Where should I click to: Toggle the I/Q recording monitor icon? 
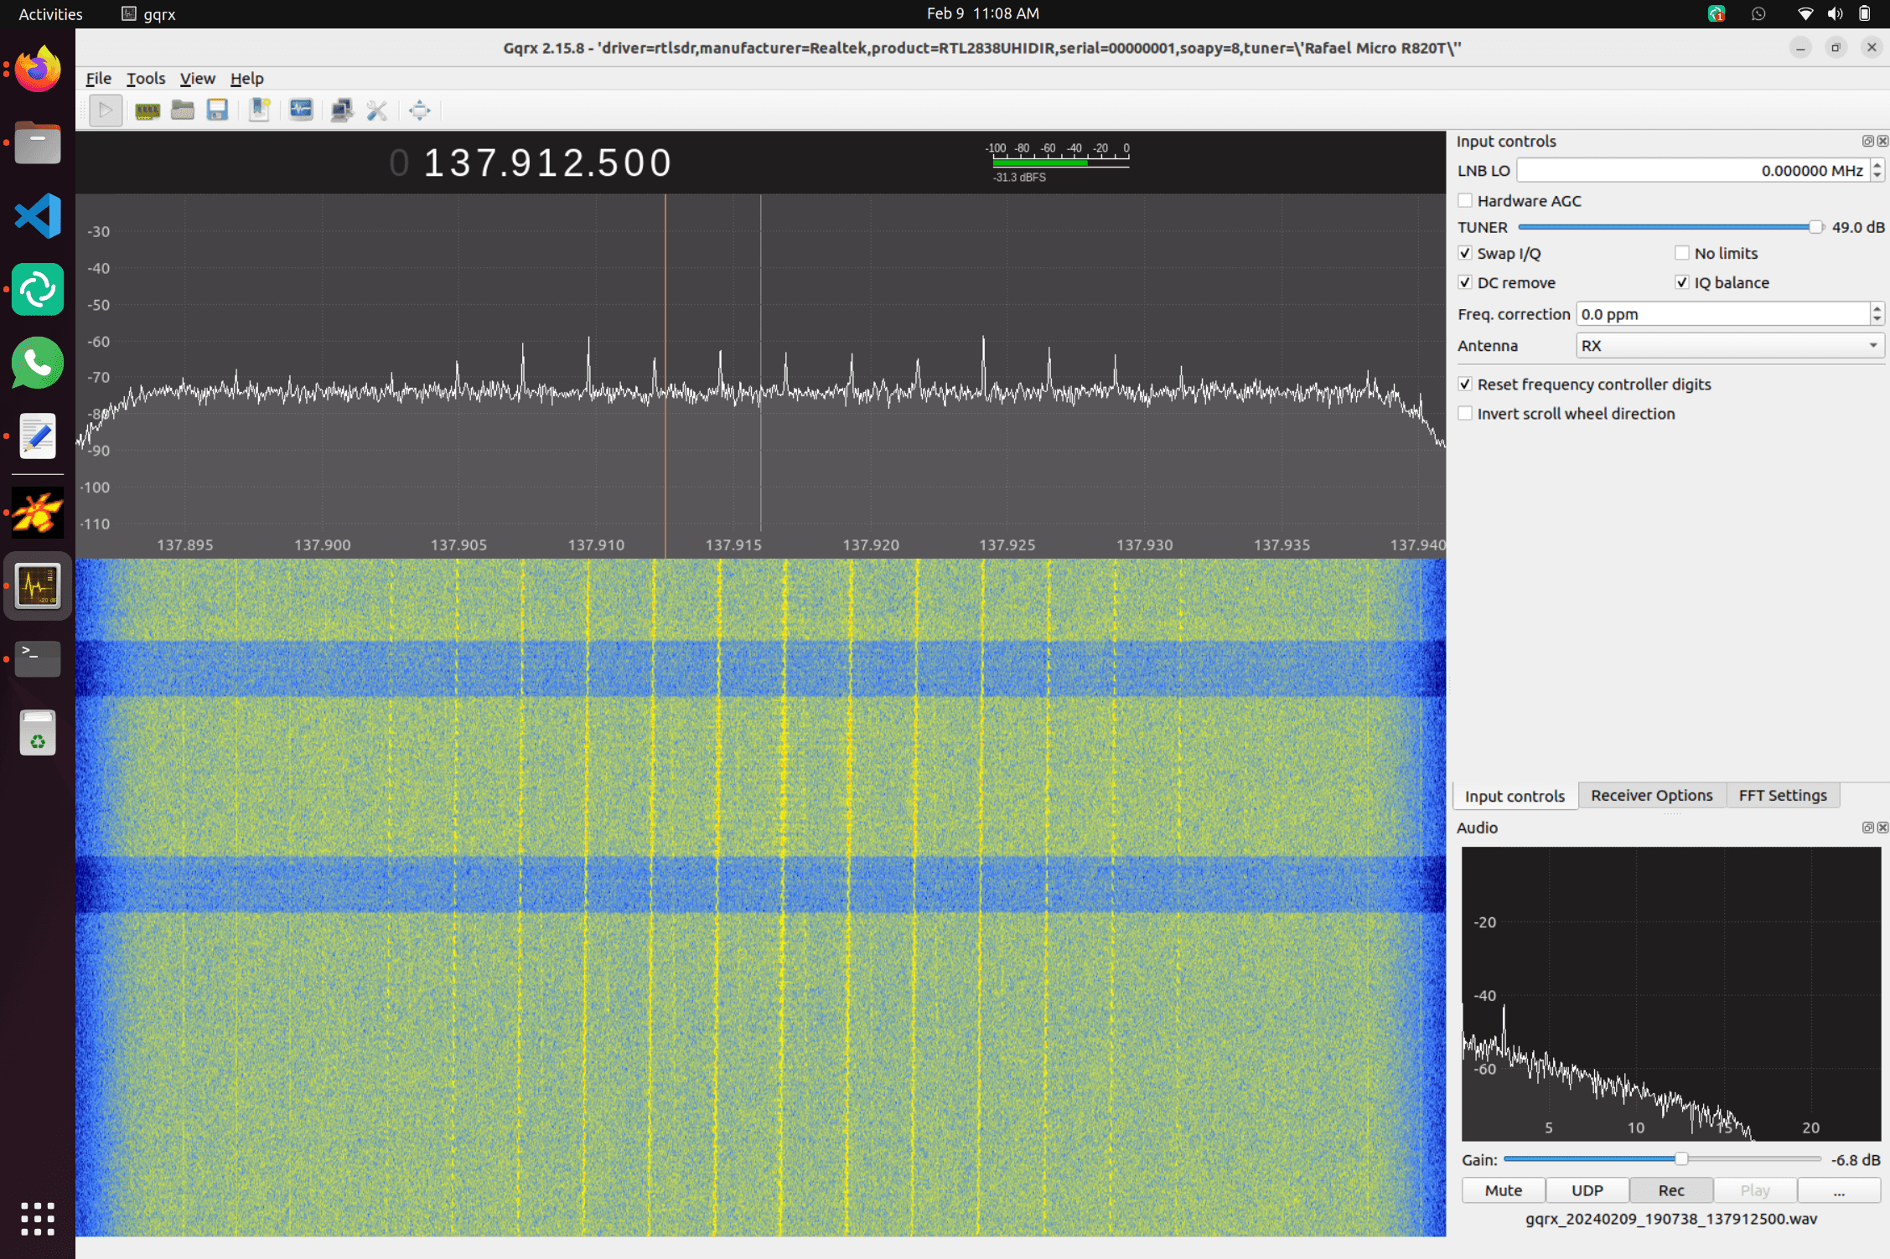tap(301, 110)
